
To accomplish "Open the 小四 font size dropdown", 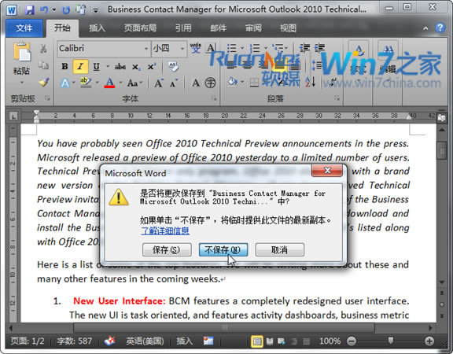I will click(182, 48).
